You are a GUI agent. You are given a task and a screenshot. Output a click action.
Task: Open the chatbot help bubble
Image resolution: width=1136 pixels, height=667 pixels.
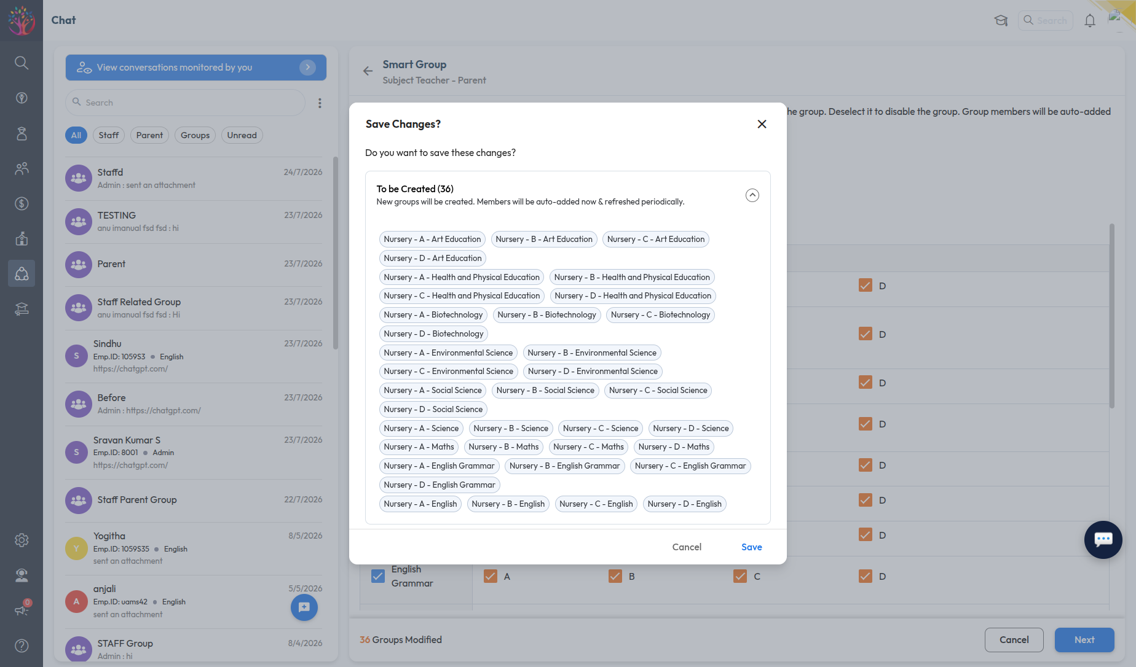click(x=1103, y=540)
